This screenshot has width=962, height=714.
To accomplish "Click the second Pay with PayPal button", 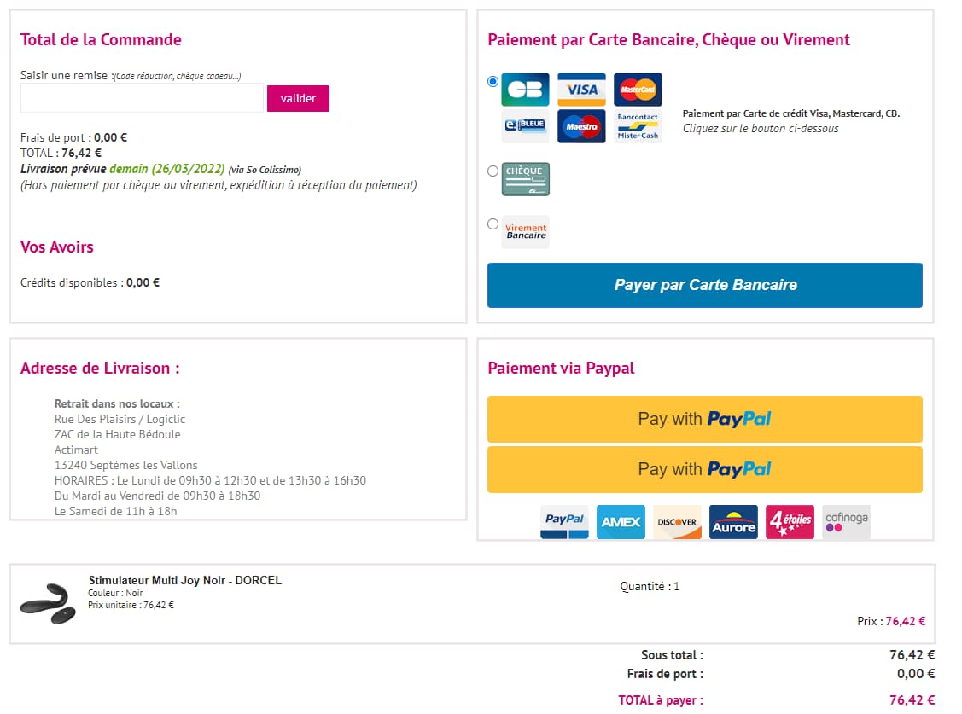I will [704, 469].
